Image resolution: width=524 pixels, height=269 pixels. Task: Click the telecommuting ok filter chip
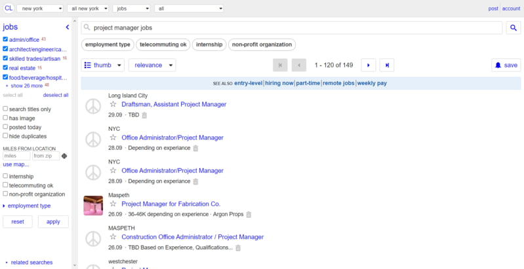pos(163,45)
